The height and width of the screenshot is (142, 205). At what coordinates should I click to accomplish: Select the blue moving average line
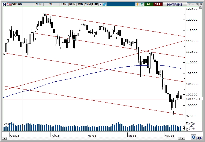tap(92, 73)
